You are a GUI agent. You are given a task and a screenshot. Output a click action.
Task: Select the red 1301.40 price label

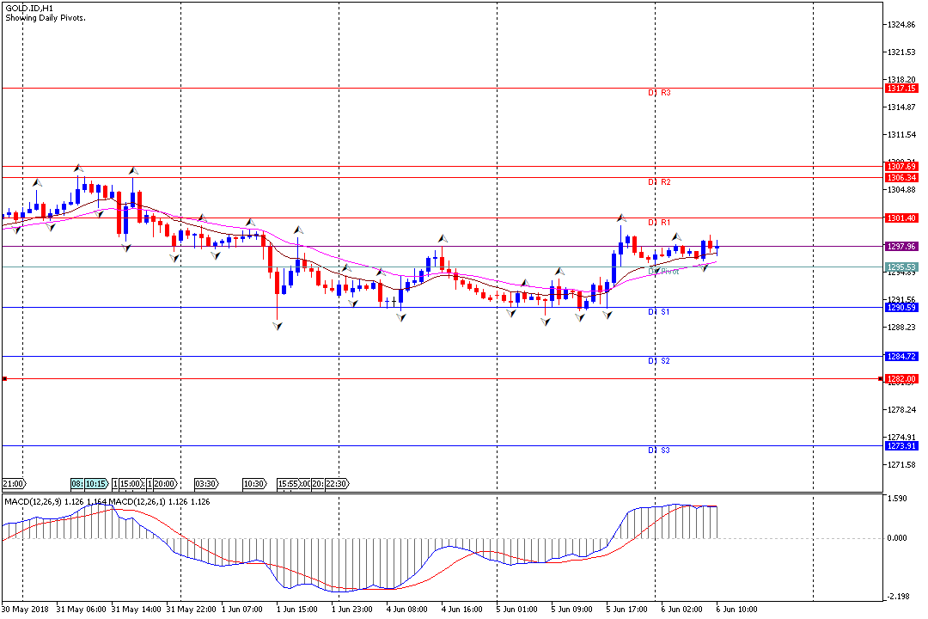click(x=901, y=218)
